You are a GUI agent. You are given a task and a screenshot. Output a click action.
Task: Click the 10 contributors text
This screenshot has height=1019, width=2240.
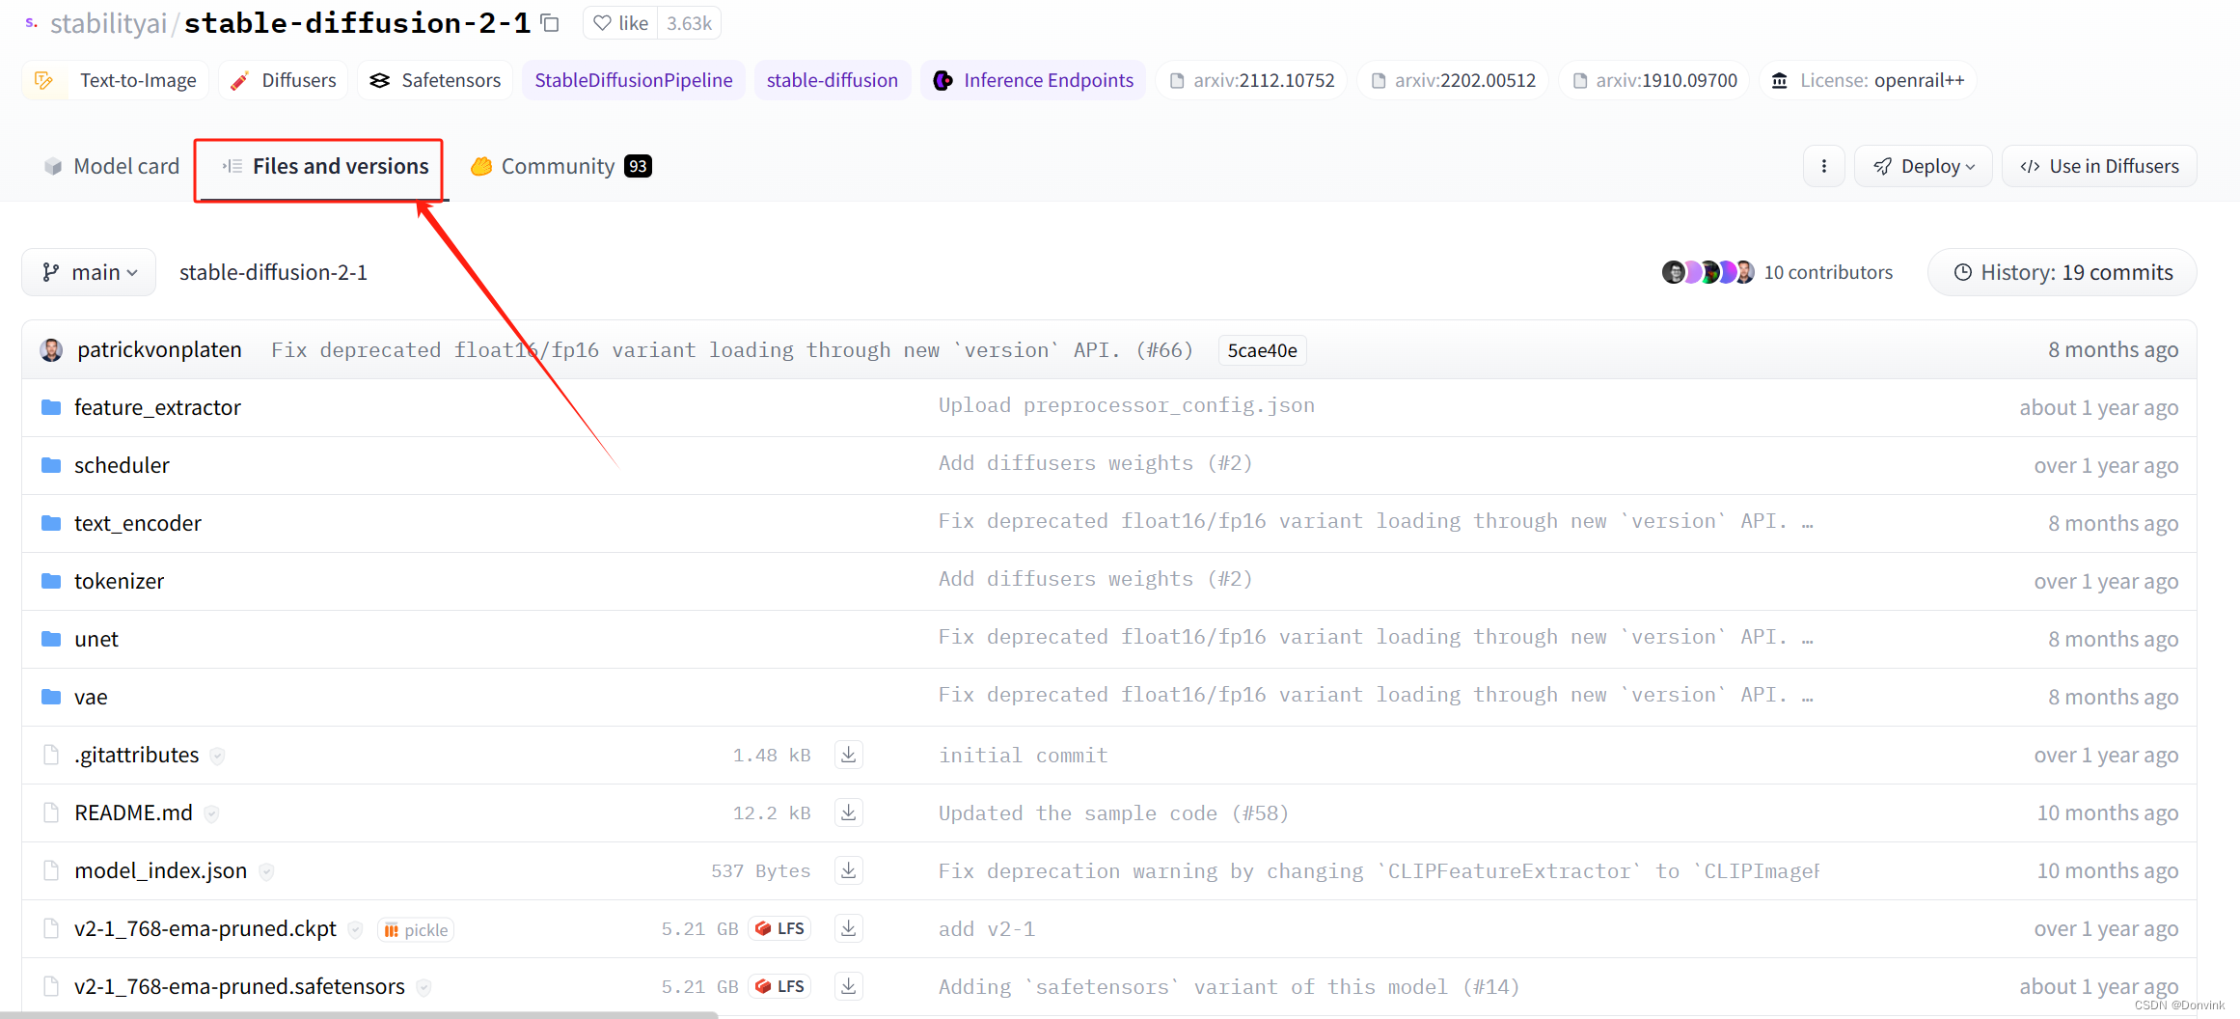1828,273
